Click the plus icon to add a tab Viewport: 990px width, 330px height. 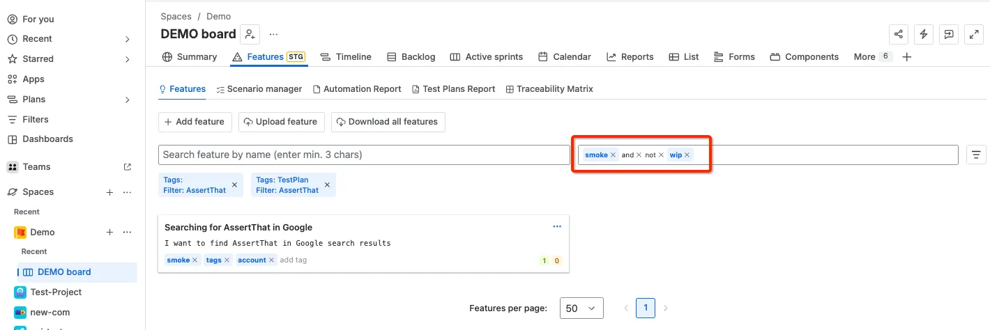[907, 57]
